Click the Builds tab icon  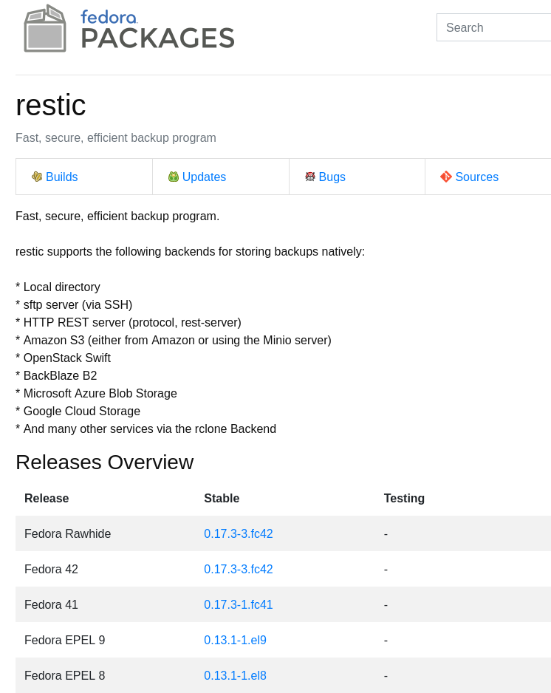(37, 177)
